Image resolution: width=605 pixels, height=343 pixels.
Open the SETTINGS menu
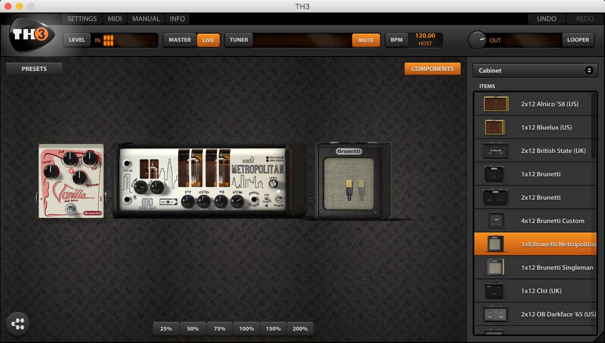point(82,18)
